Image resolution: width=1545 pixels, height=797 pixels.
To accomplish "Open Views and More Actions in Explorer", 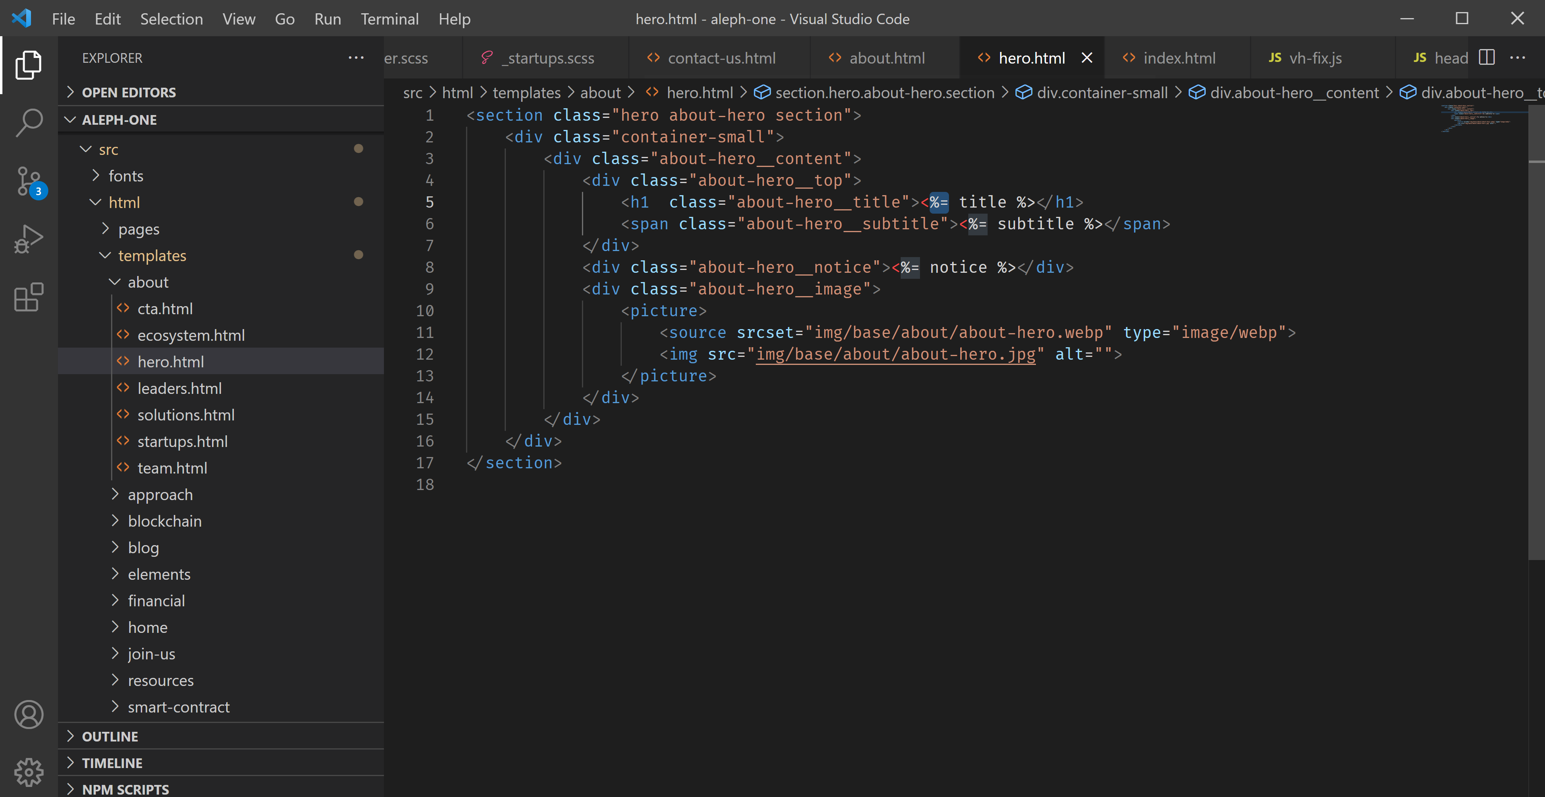I will tap(356, 57).
